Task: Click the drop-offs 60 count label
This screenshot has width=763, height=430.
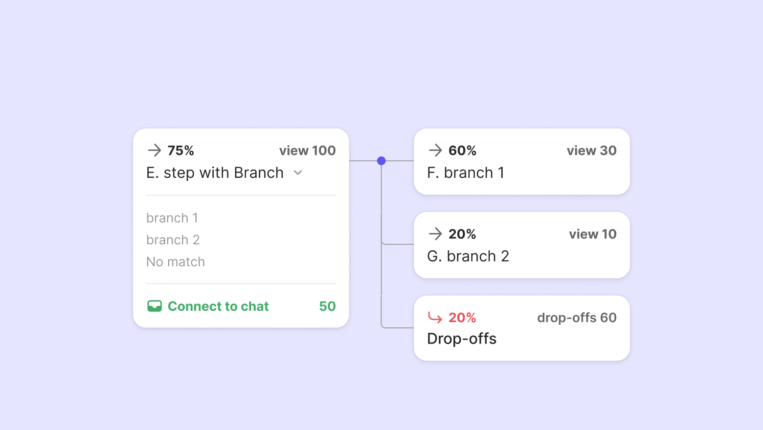Action: click(577, 318)
